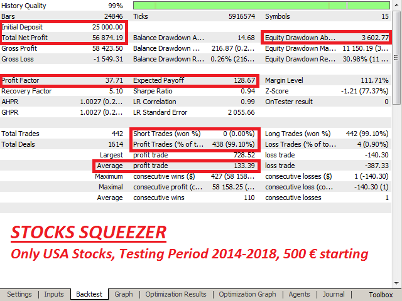Select LR Standard Error value 2 055.66

(x=241, y=112)
